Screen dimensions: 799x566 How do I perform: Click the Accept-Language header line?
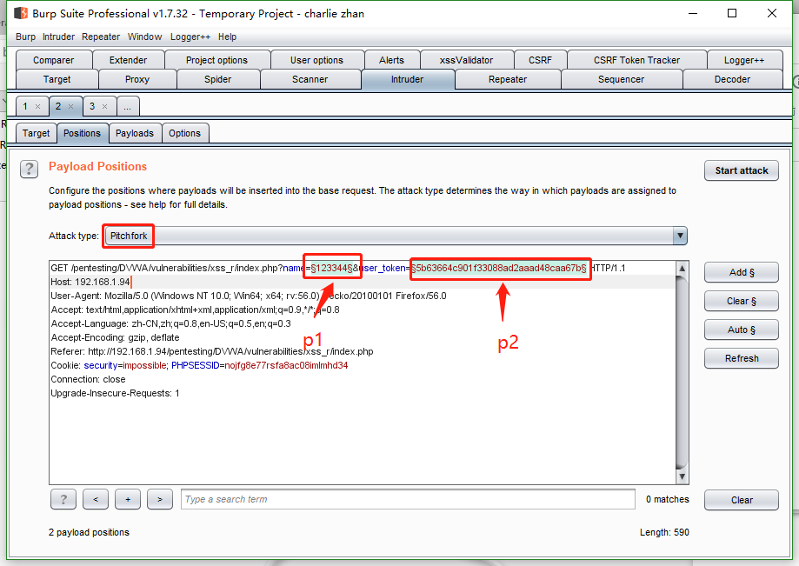[170, 323]
